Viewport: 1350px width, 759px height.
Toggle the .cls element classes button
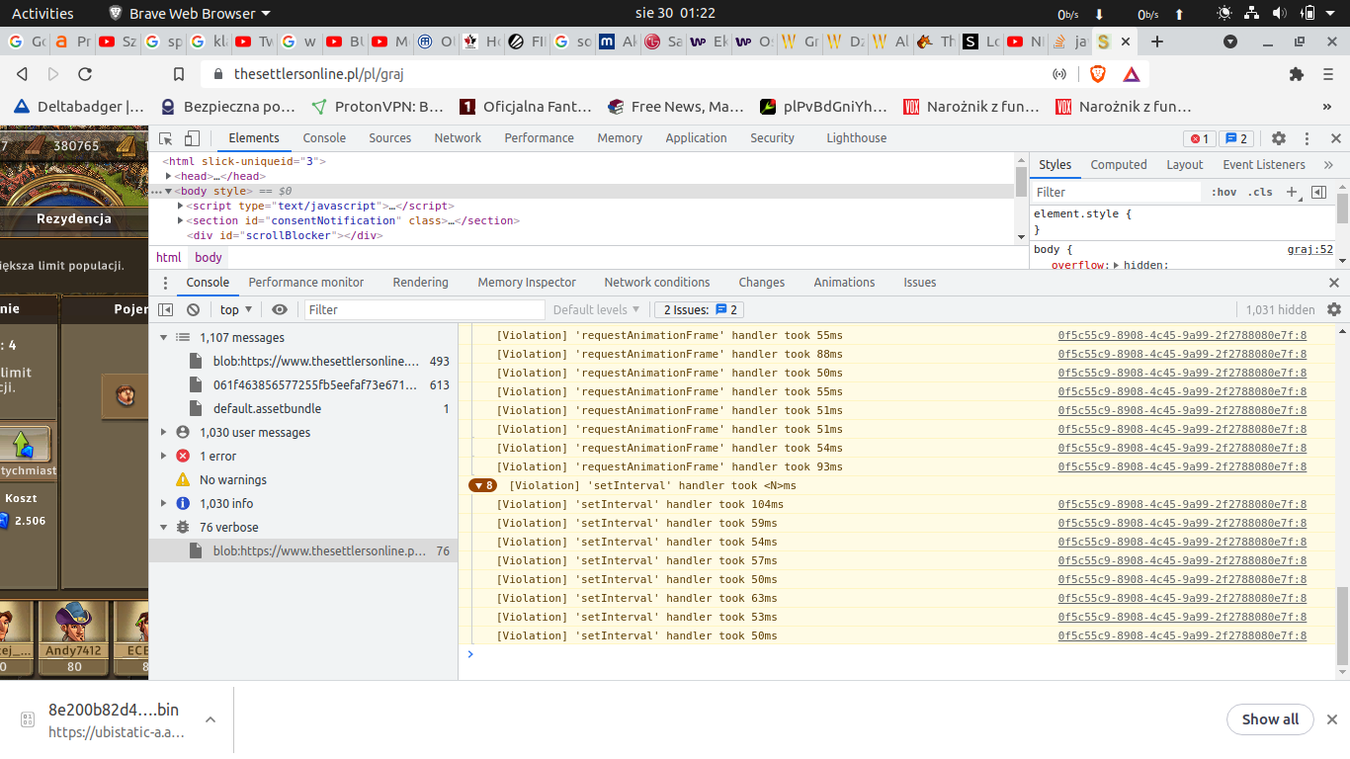pos(1260,192)
